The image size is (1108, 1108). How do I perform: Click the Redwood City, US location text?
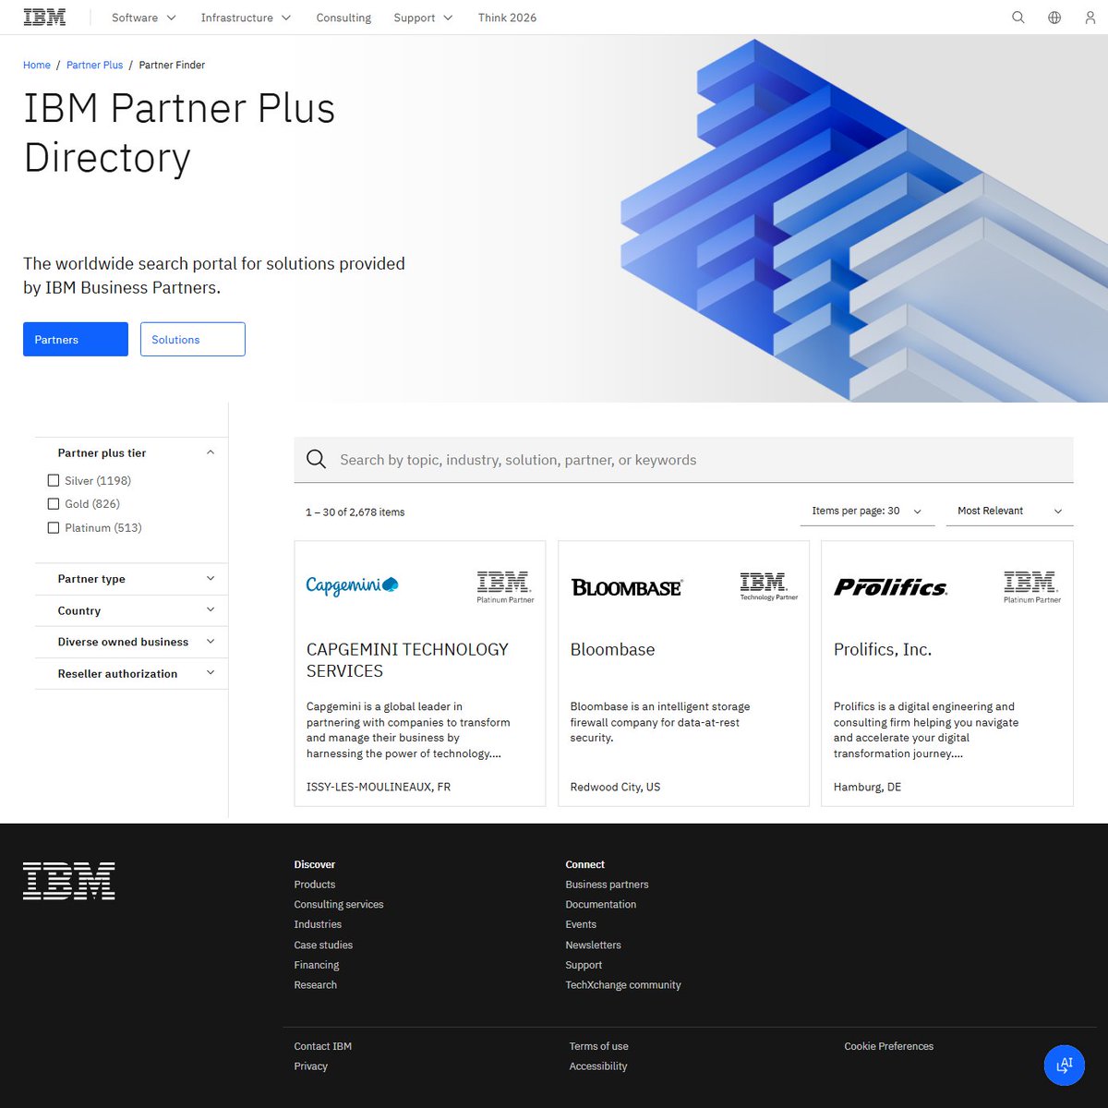615,787
